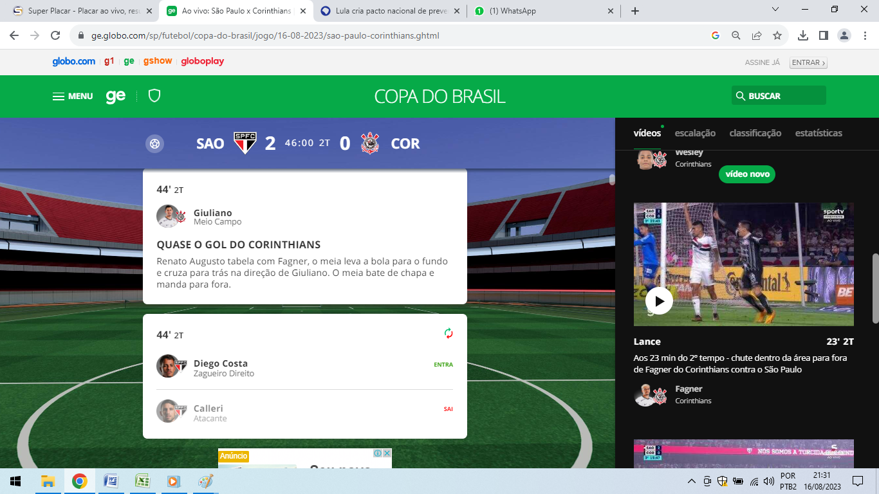879x494 pixels.
Task: Select the estatísticas tab
Action: [x=819, y=133]
